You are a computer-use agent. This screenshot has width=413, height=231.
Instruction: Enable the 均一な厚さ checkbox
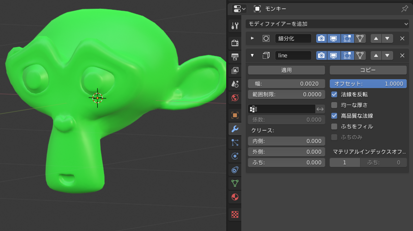[334, 105]
